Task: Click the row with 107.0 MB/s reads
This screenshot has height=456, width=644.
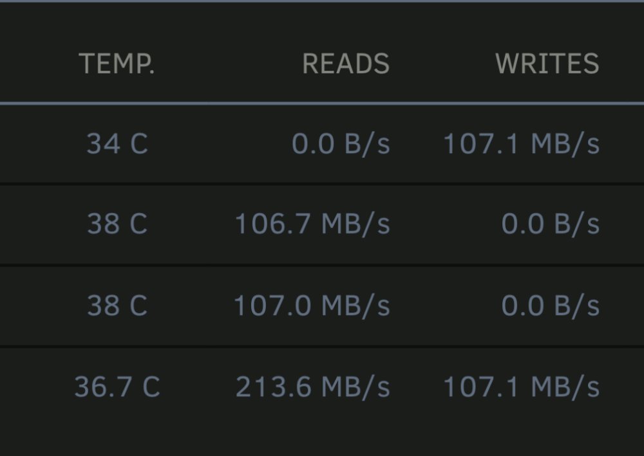Action: (322, 306)
